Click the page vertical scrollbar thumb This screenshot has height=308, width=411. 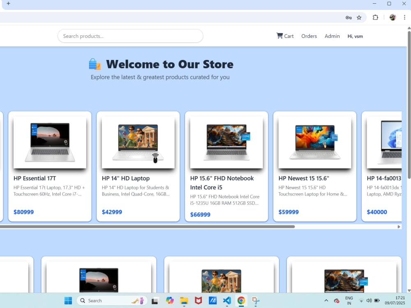409,105
